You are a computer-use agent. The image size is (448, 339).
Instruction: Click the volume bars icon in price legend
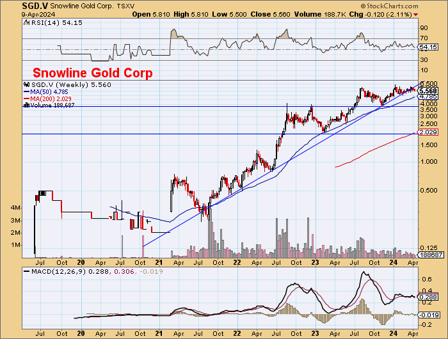pos(27,105)
